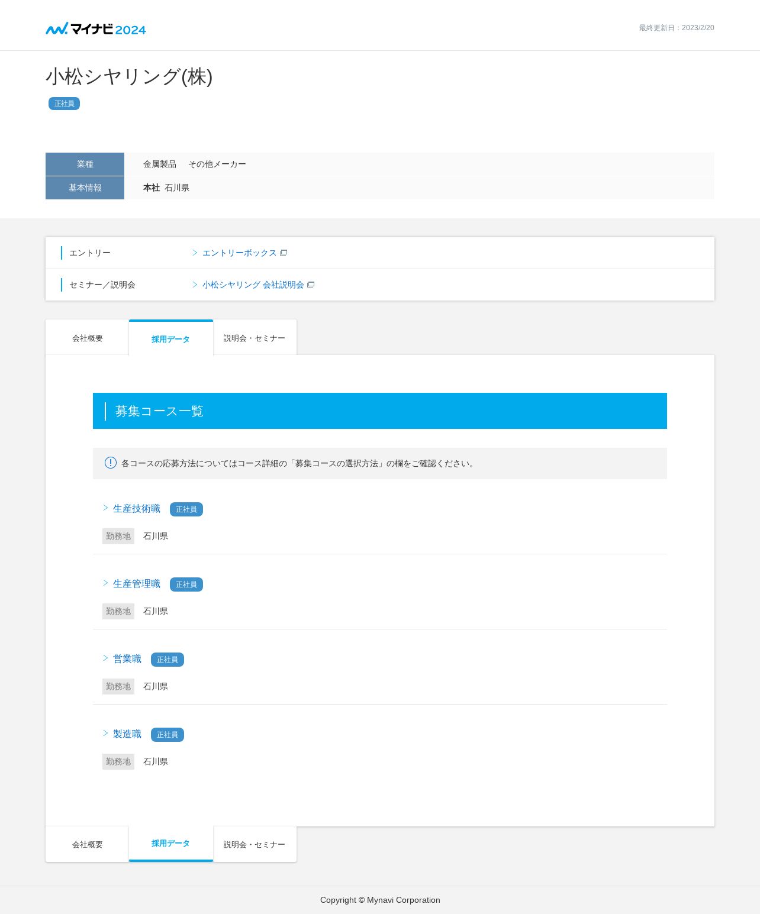This screenshot has height=914, width=760.
Task: Click the company name 小松シヤリング(株)
Action: [129, 76]
